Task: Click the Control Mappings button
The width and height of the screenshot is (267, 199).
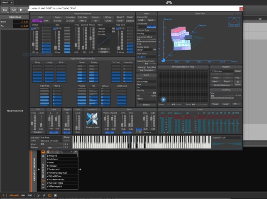Action: [222, 85]
